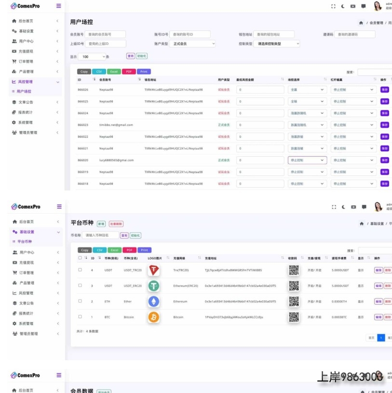Open 用户中心 menu in 用户场控 page sidebar
The height and width of the screenshot is (393, 392).
[x=35, y=41]
